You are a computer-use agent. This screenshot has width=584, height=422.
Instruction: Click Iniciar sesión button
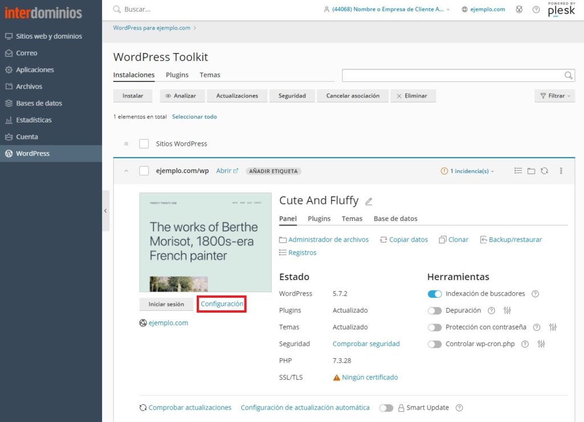166,304
